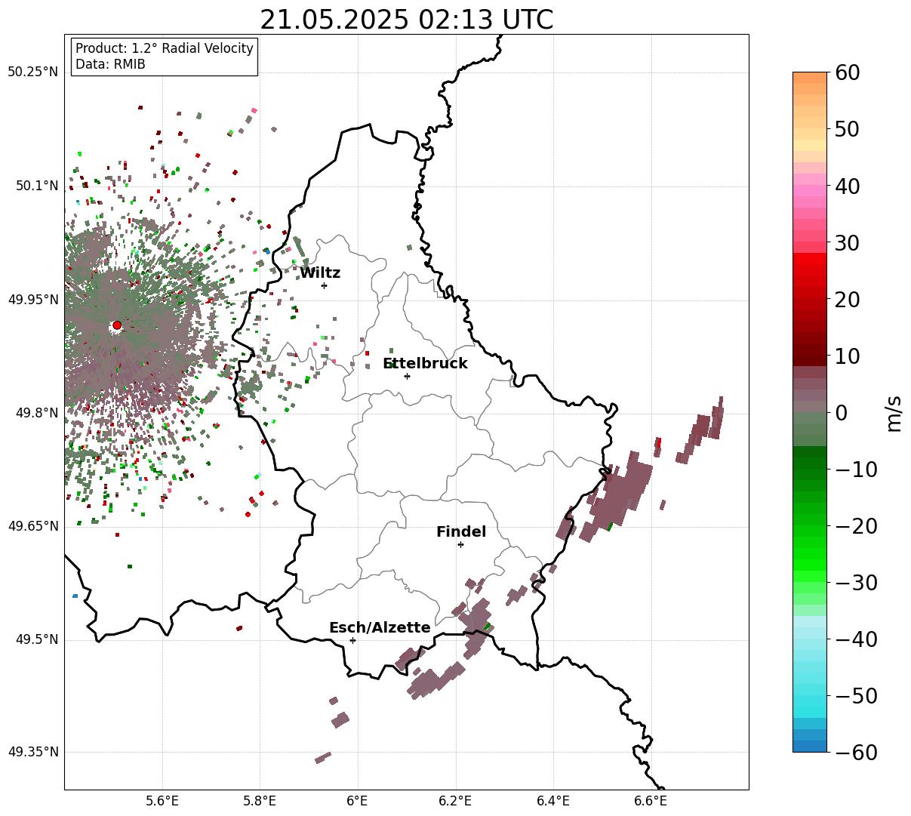This screenshot has width=911, height=816.
Task: Click the colorbar tick label 10
Action: tap(848, 356)
